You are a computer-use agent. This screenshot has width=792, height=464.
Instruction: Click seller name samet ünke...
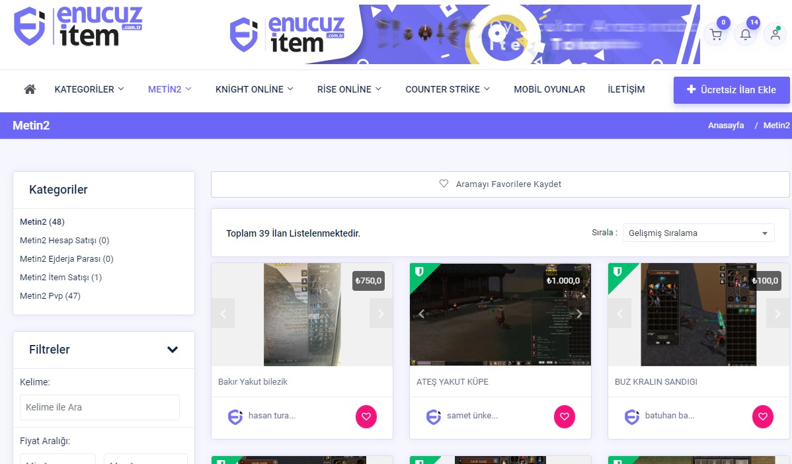pyautogui.click(x=472, y=416)
